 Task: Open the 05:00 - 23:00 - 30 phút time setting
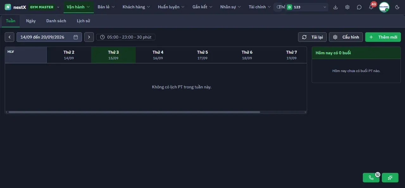pos(126,37)
